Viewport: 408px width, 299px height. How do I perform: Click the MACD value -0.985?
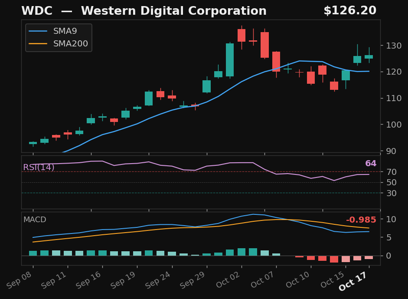click(361, 220)
